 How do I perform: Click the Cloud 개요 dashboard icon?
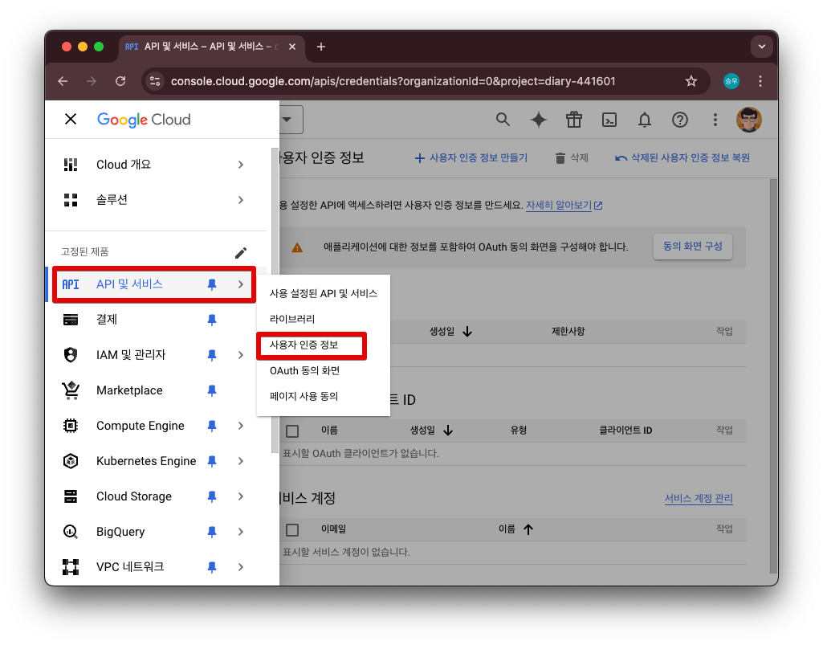[71, 165]
